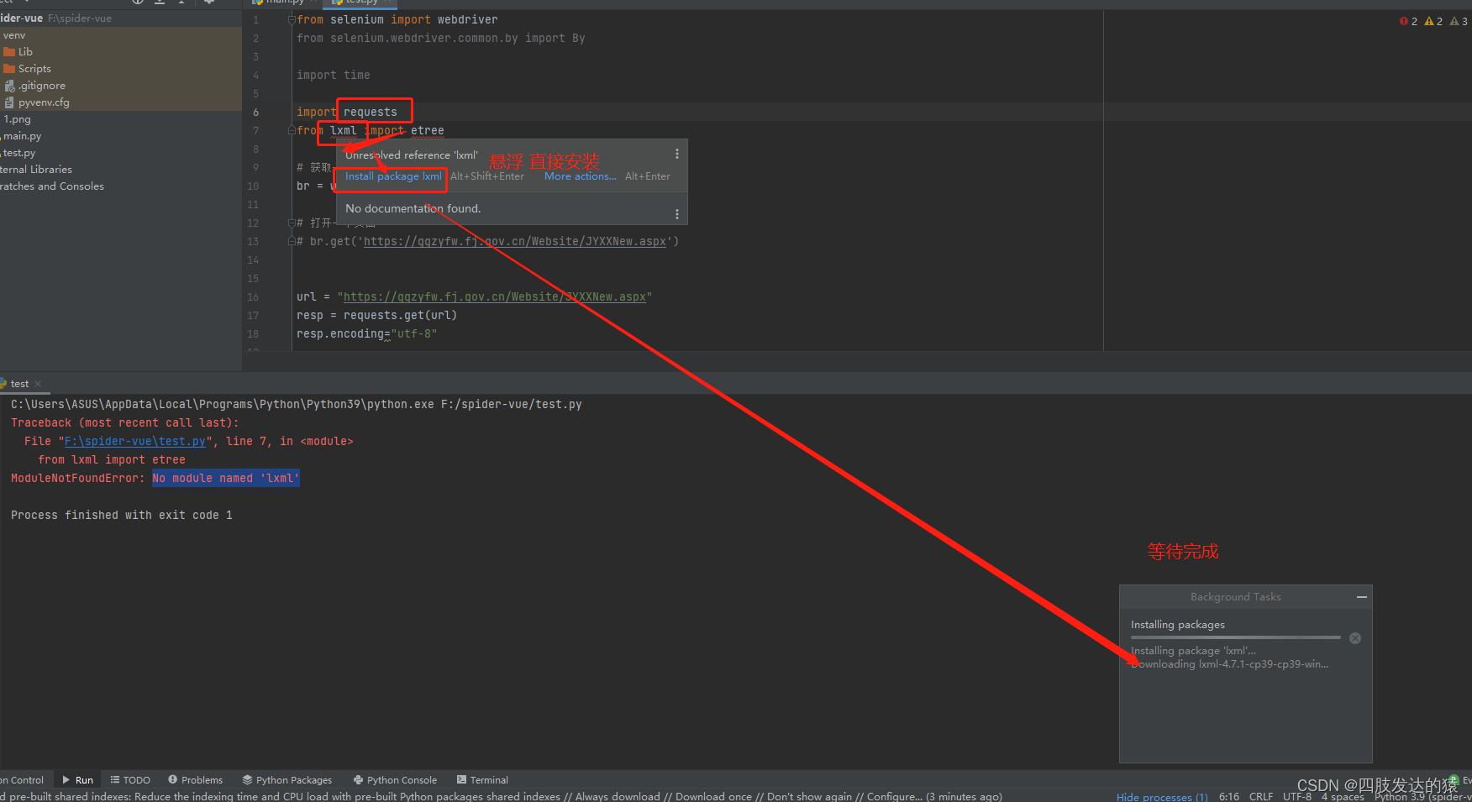Screen dimensions: 1472x802
Task: Close the test run tab
Action: pos(38,384)
